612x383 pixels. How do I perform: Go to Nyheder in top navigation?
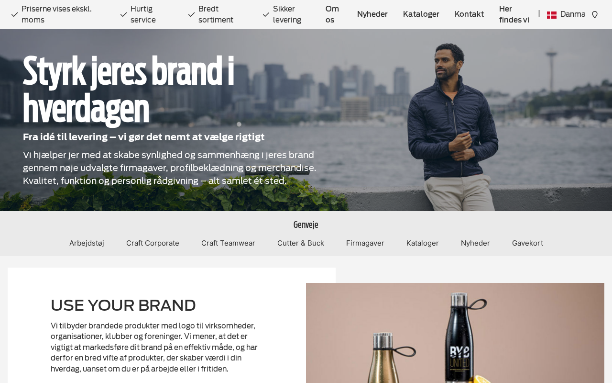(372, 14)
